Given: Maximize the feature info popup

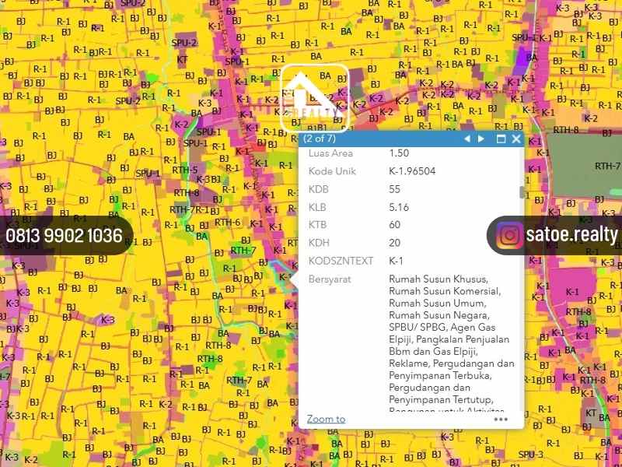Looking at the screenshot, I should coord(501,139).
